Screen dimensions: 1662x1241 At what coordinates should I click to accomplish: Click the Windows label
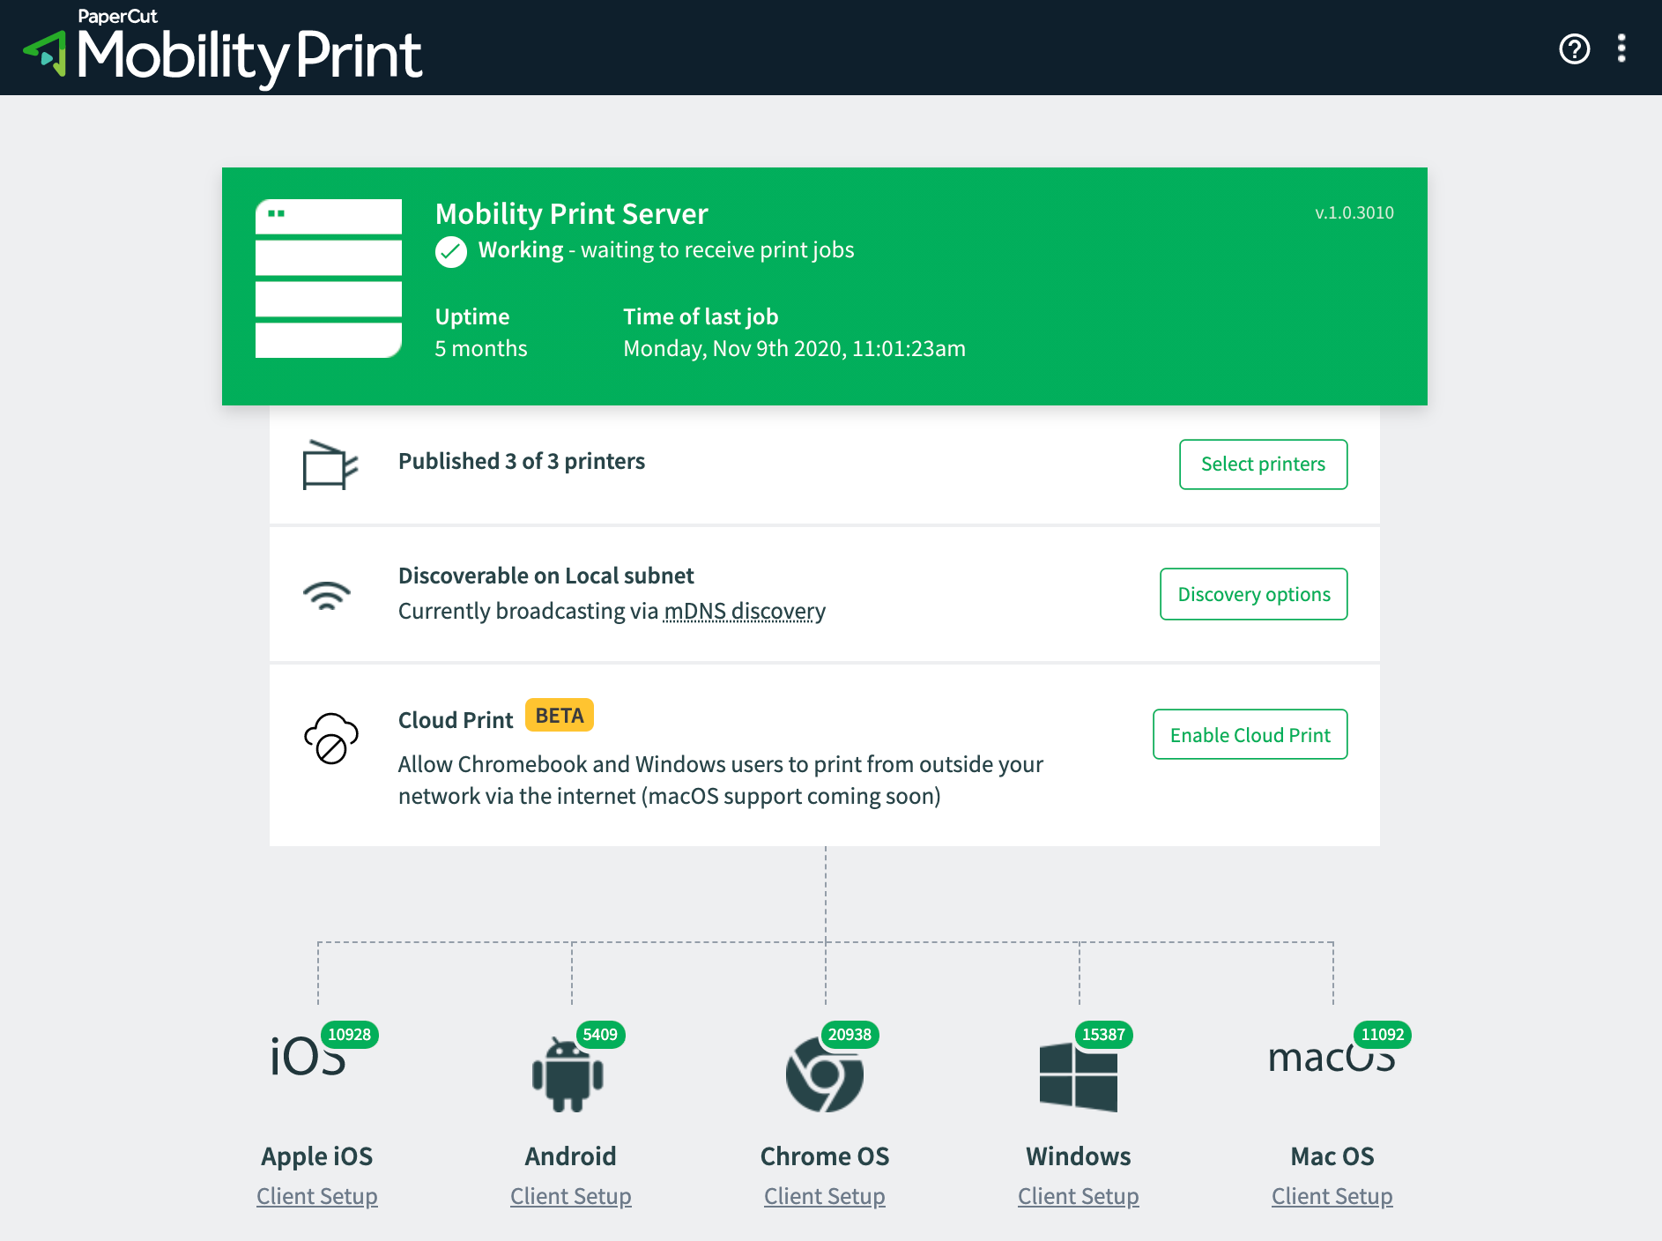click(1079, 1156)
